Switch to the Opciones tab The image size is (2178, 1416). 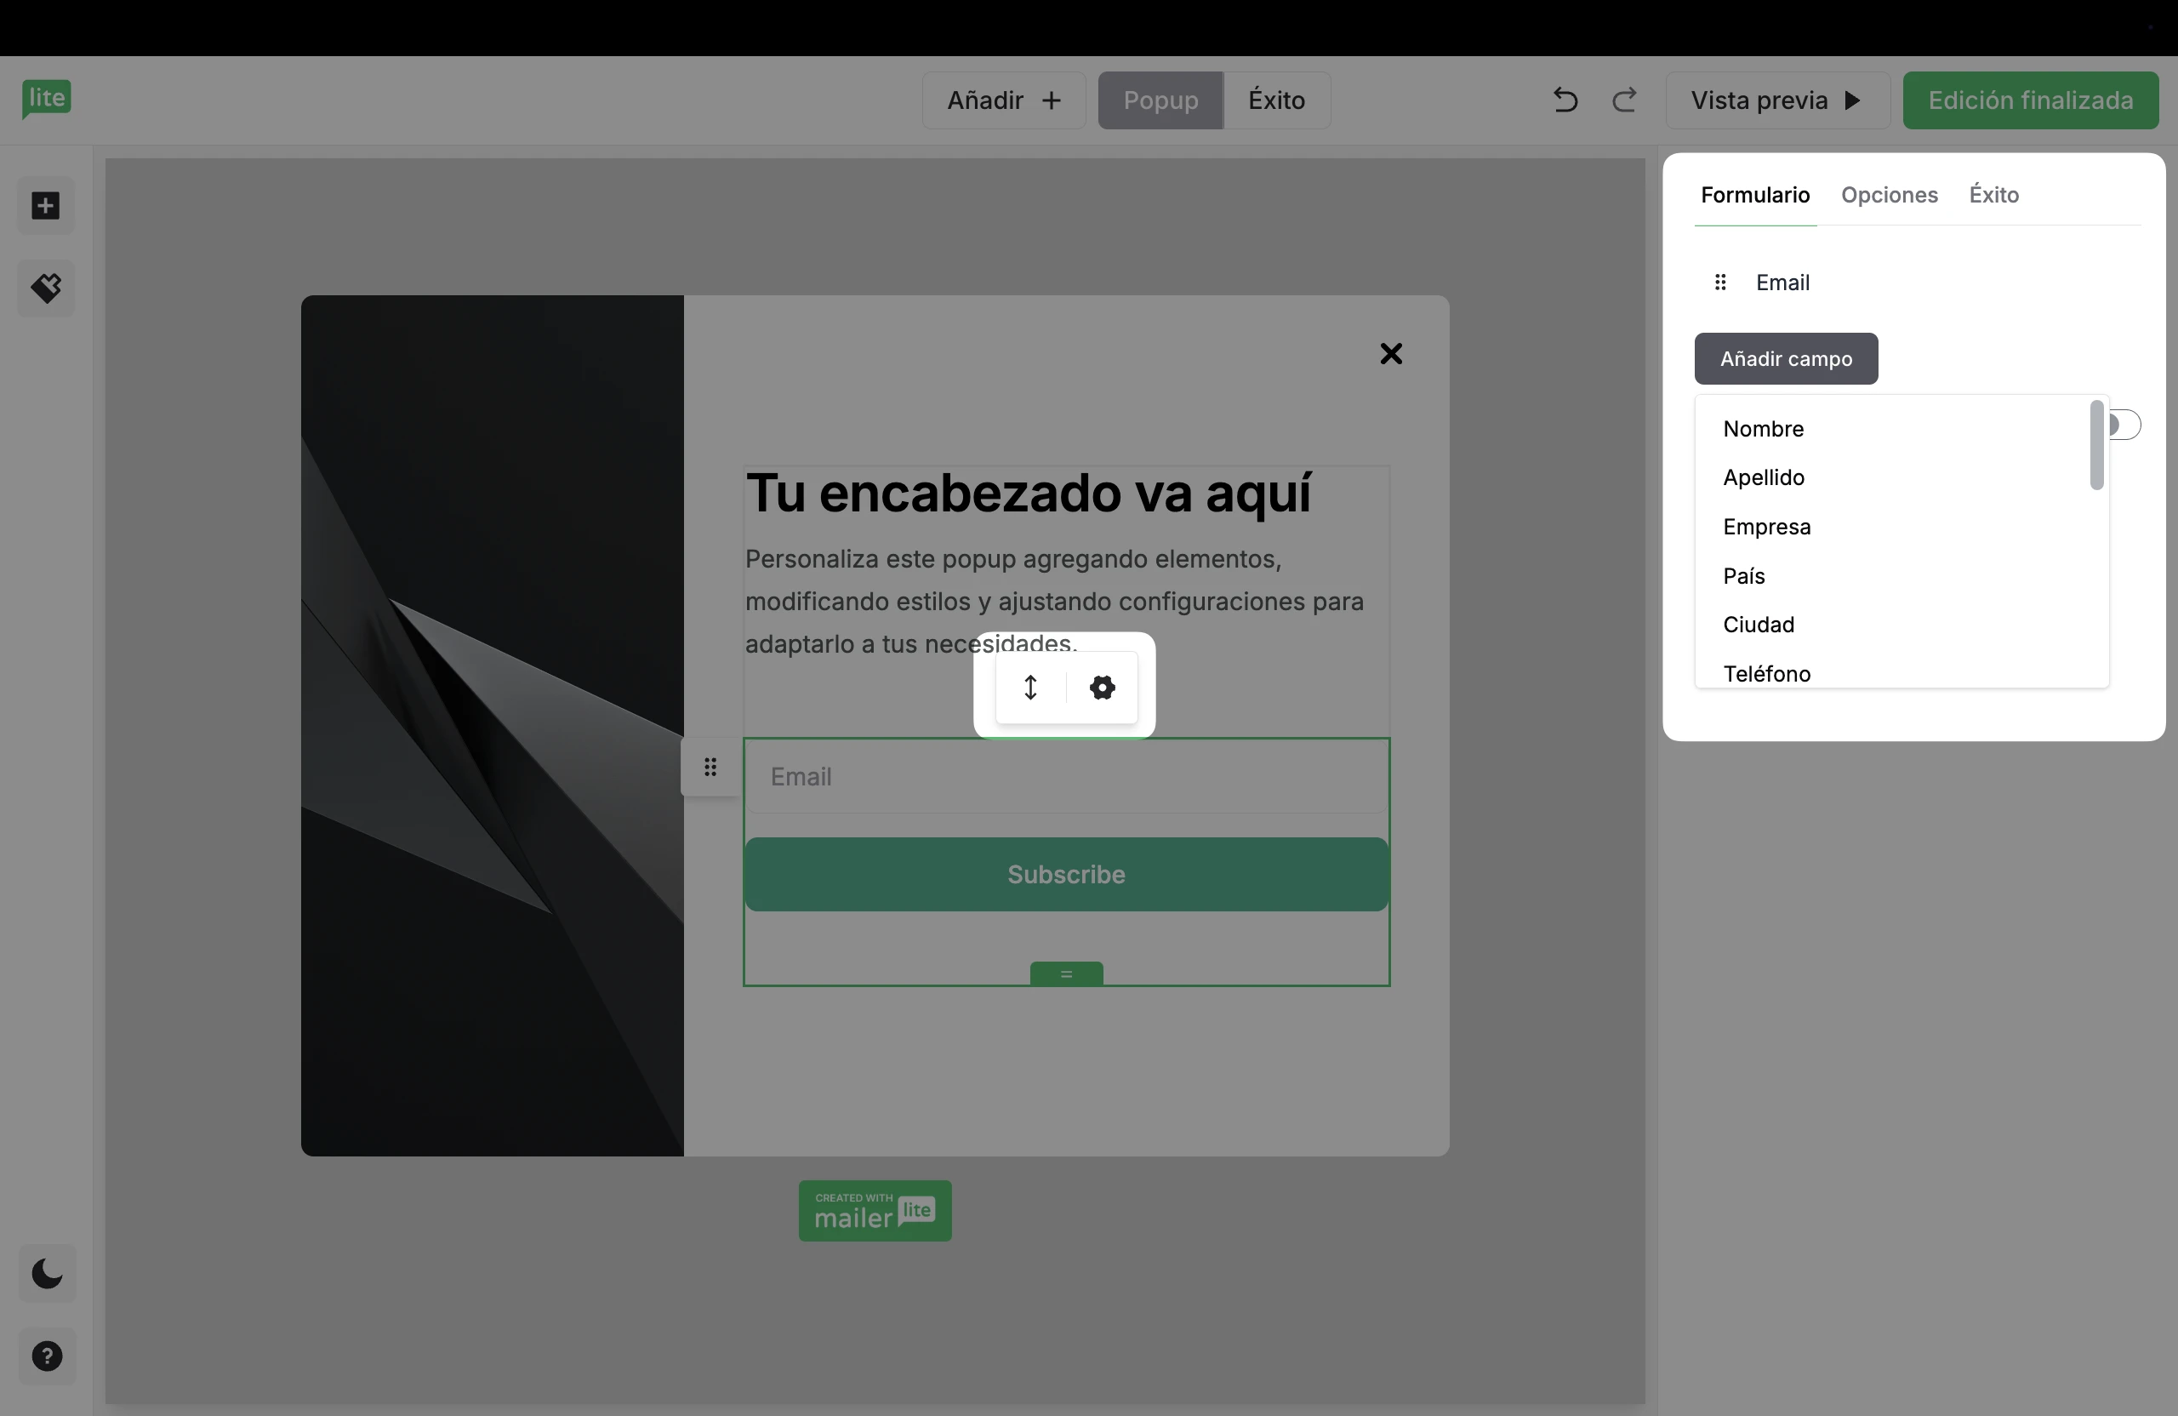pyautogui.click(x=1889, y=195)
